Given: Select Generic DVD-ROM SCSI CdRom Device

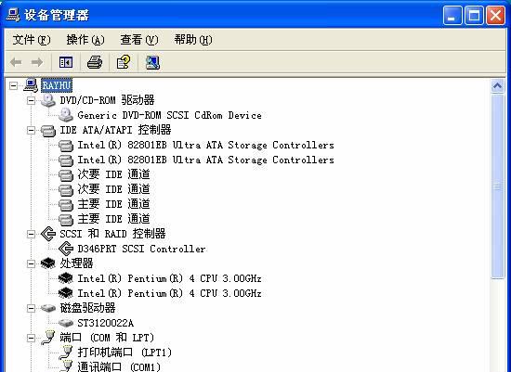Looking at the screenshot, I should pos(169,115).
